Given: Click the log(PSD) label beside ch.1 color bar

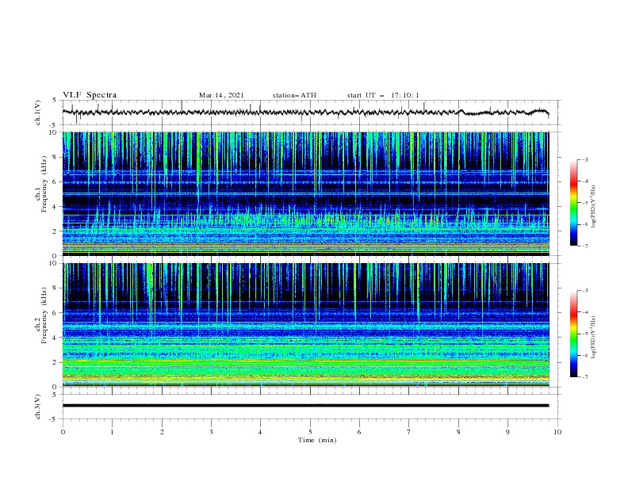Looking at the screenshot, I should pos(594,207).
